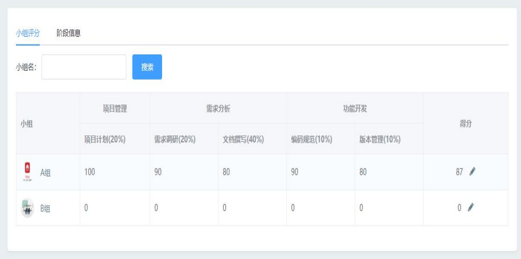Click B组's 文档撰写 score 0
The height and width of the screenshot is (259, 521).
point(225,208)
